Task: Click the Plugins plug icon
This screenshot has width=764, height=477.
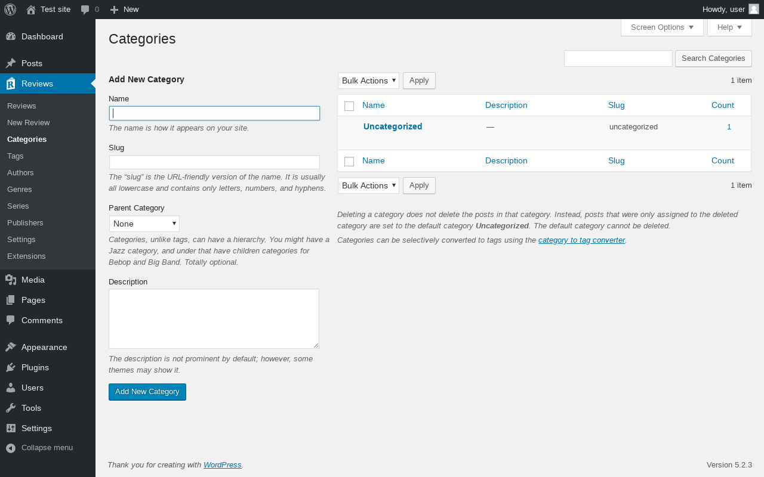Action: 11,367
